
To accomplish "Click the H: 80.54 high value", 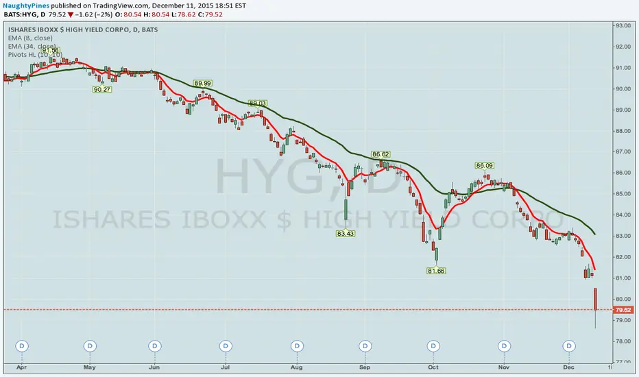I will pos(156,14).
